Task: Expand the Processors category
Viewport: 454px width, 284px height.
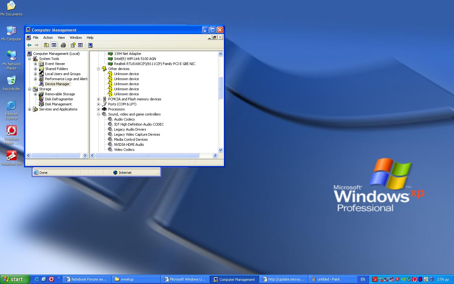Action: 99,109
